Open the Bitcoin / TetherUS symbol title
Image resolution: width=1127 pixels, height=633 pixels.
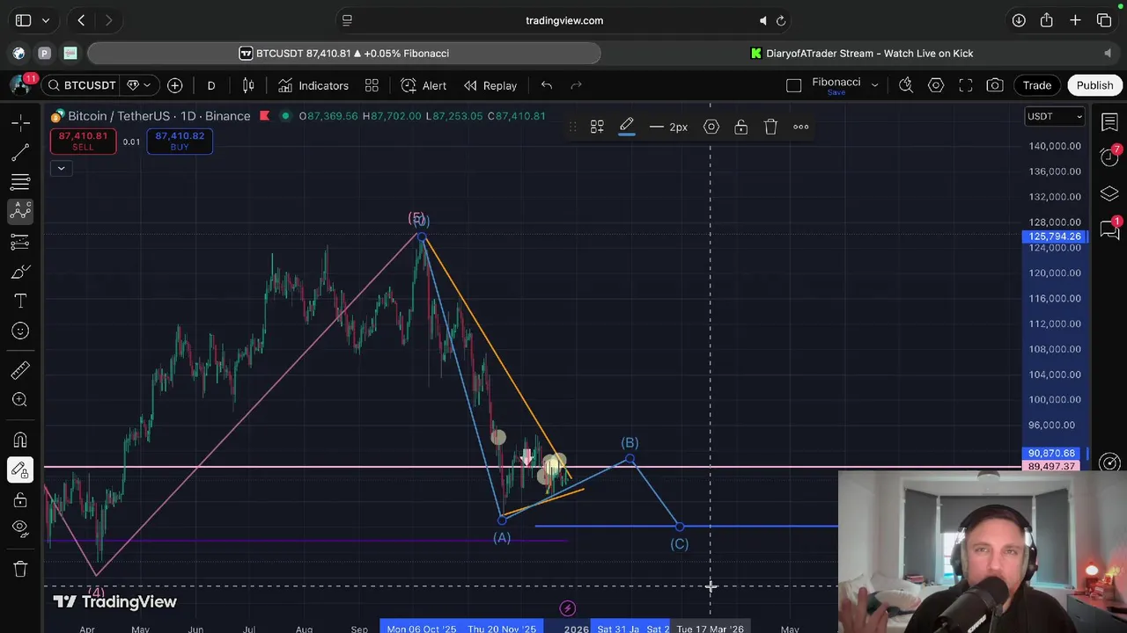(x=159, y=116)
